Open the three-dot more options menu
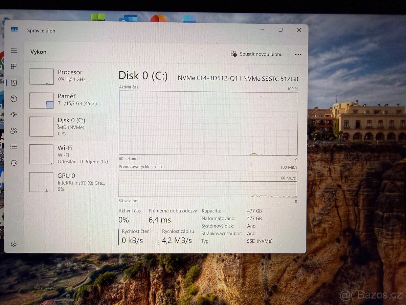This screenshot has width=406, height=305. pyautogui.click(x=298, y=54)
